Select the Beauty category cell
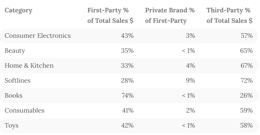Image resolution: width=260 pixels, height=135 pixels. coord(15,51)
